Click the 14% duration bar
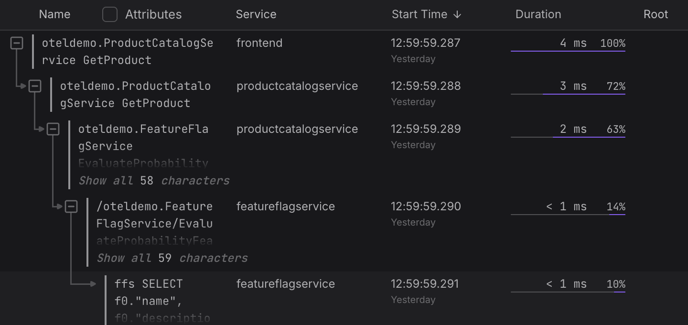Screen dimensions: 688x325 coord(617,214)
